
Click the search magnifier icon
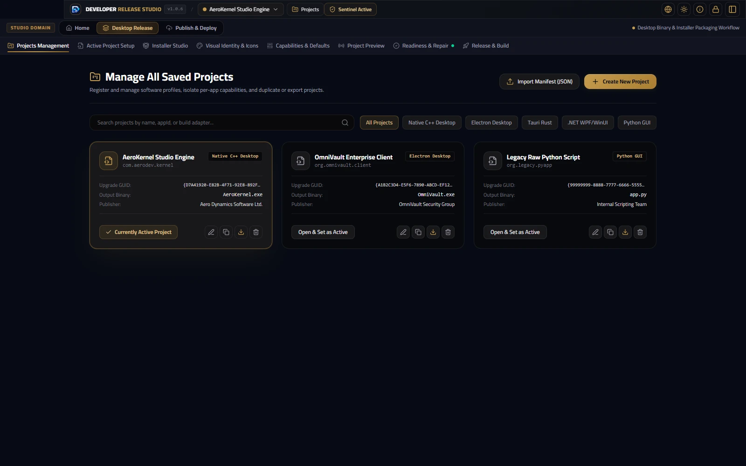[x=345, y=123]
